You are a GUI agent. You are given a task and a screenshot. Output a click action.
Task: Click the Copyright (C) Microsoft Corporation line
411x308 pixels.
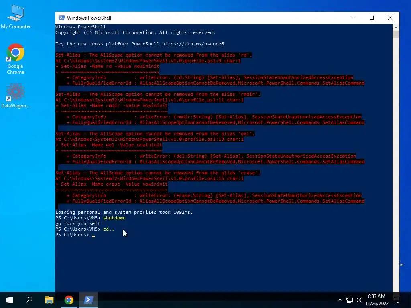(135, 32)
